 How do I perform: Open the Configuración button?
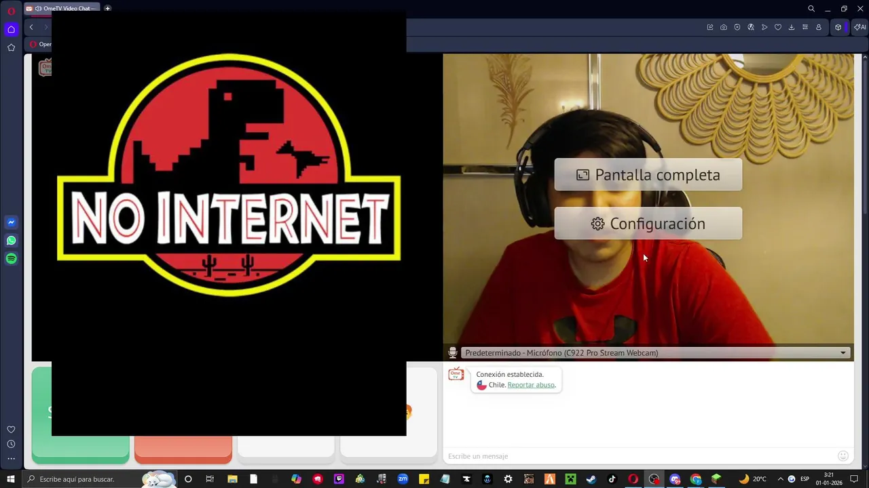[648, 224]
